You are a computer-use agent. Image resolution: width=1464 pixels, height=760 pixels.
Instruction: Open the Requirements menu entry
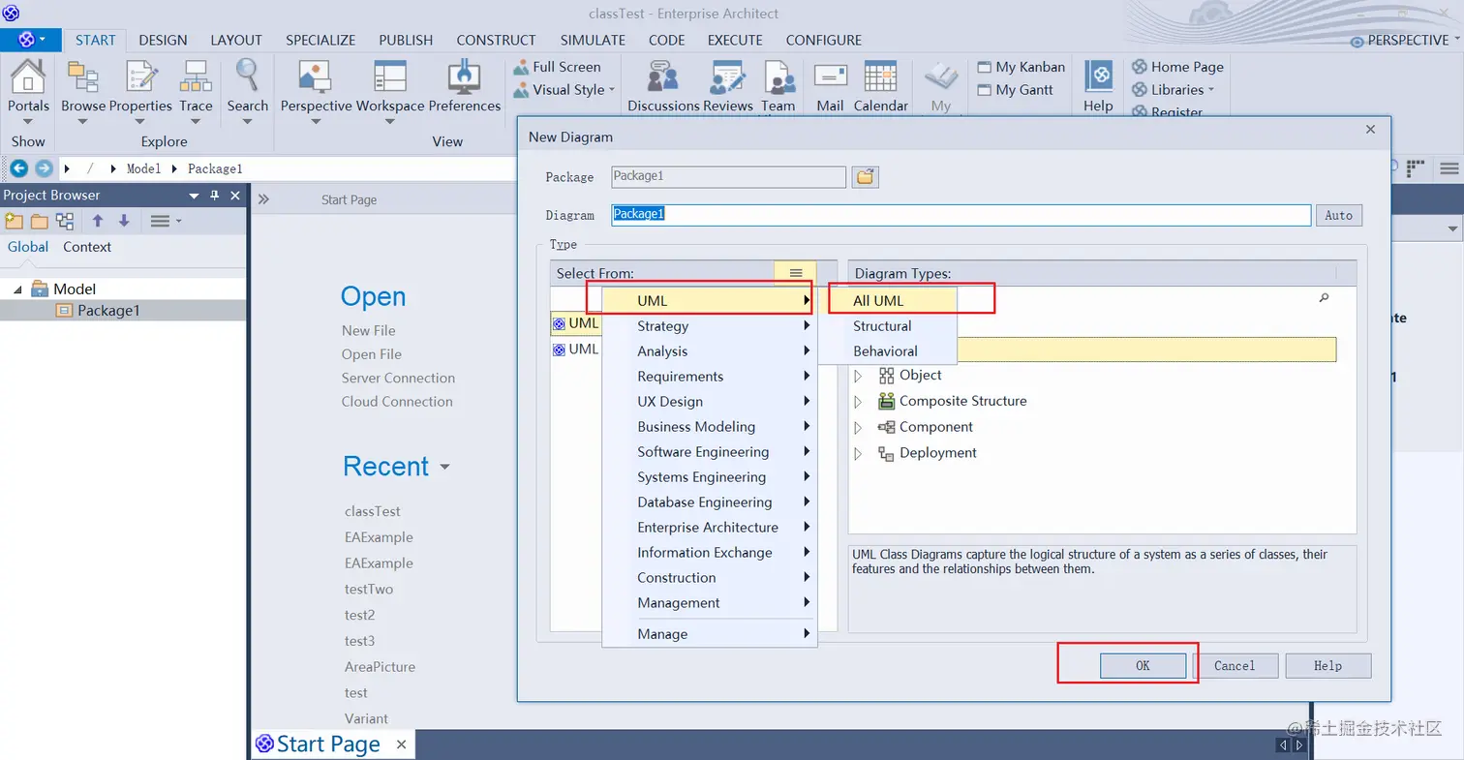pyautogui.click(x=710, y=377)
